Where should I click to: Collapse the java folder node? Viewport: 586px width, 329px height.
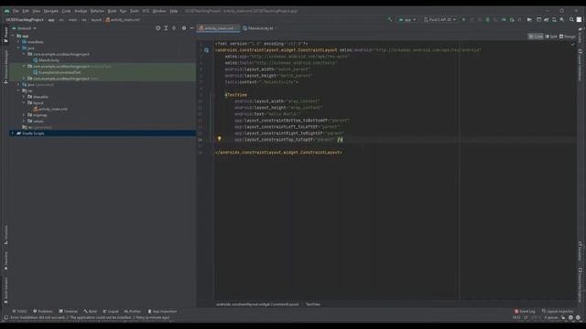[18, 48]
